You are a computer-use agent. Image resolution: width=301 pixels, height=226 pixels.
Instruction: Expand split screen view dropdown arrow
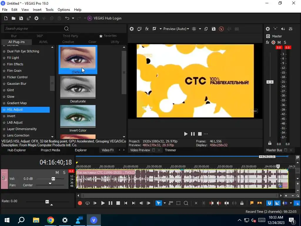click(160, 29)
